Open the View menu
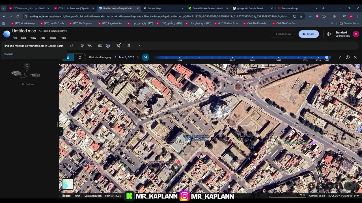 tap(33, 38)
